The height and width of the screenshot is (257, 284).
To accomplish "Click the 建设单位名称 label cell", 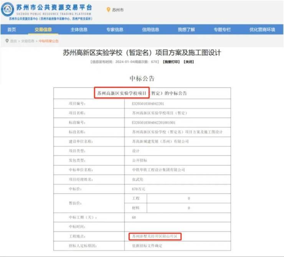I will 89,141.
